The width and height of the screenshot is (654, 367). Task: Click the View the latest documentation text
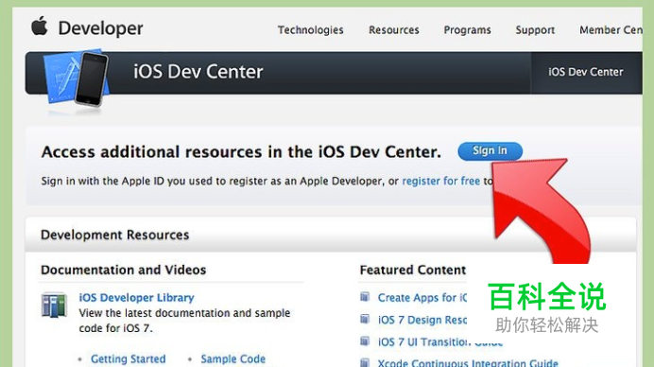(x=184, y=321)
